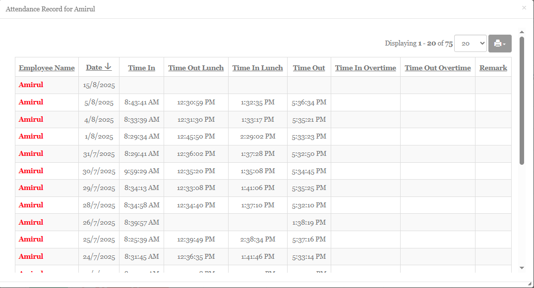Viewport: 534px width, 288px height.
Task: Sort by Time Out Lunch column
Action: point(196,68)
